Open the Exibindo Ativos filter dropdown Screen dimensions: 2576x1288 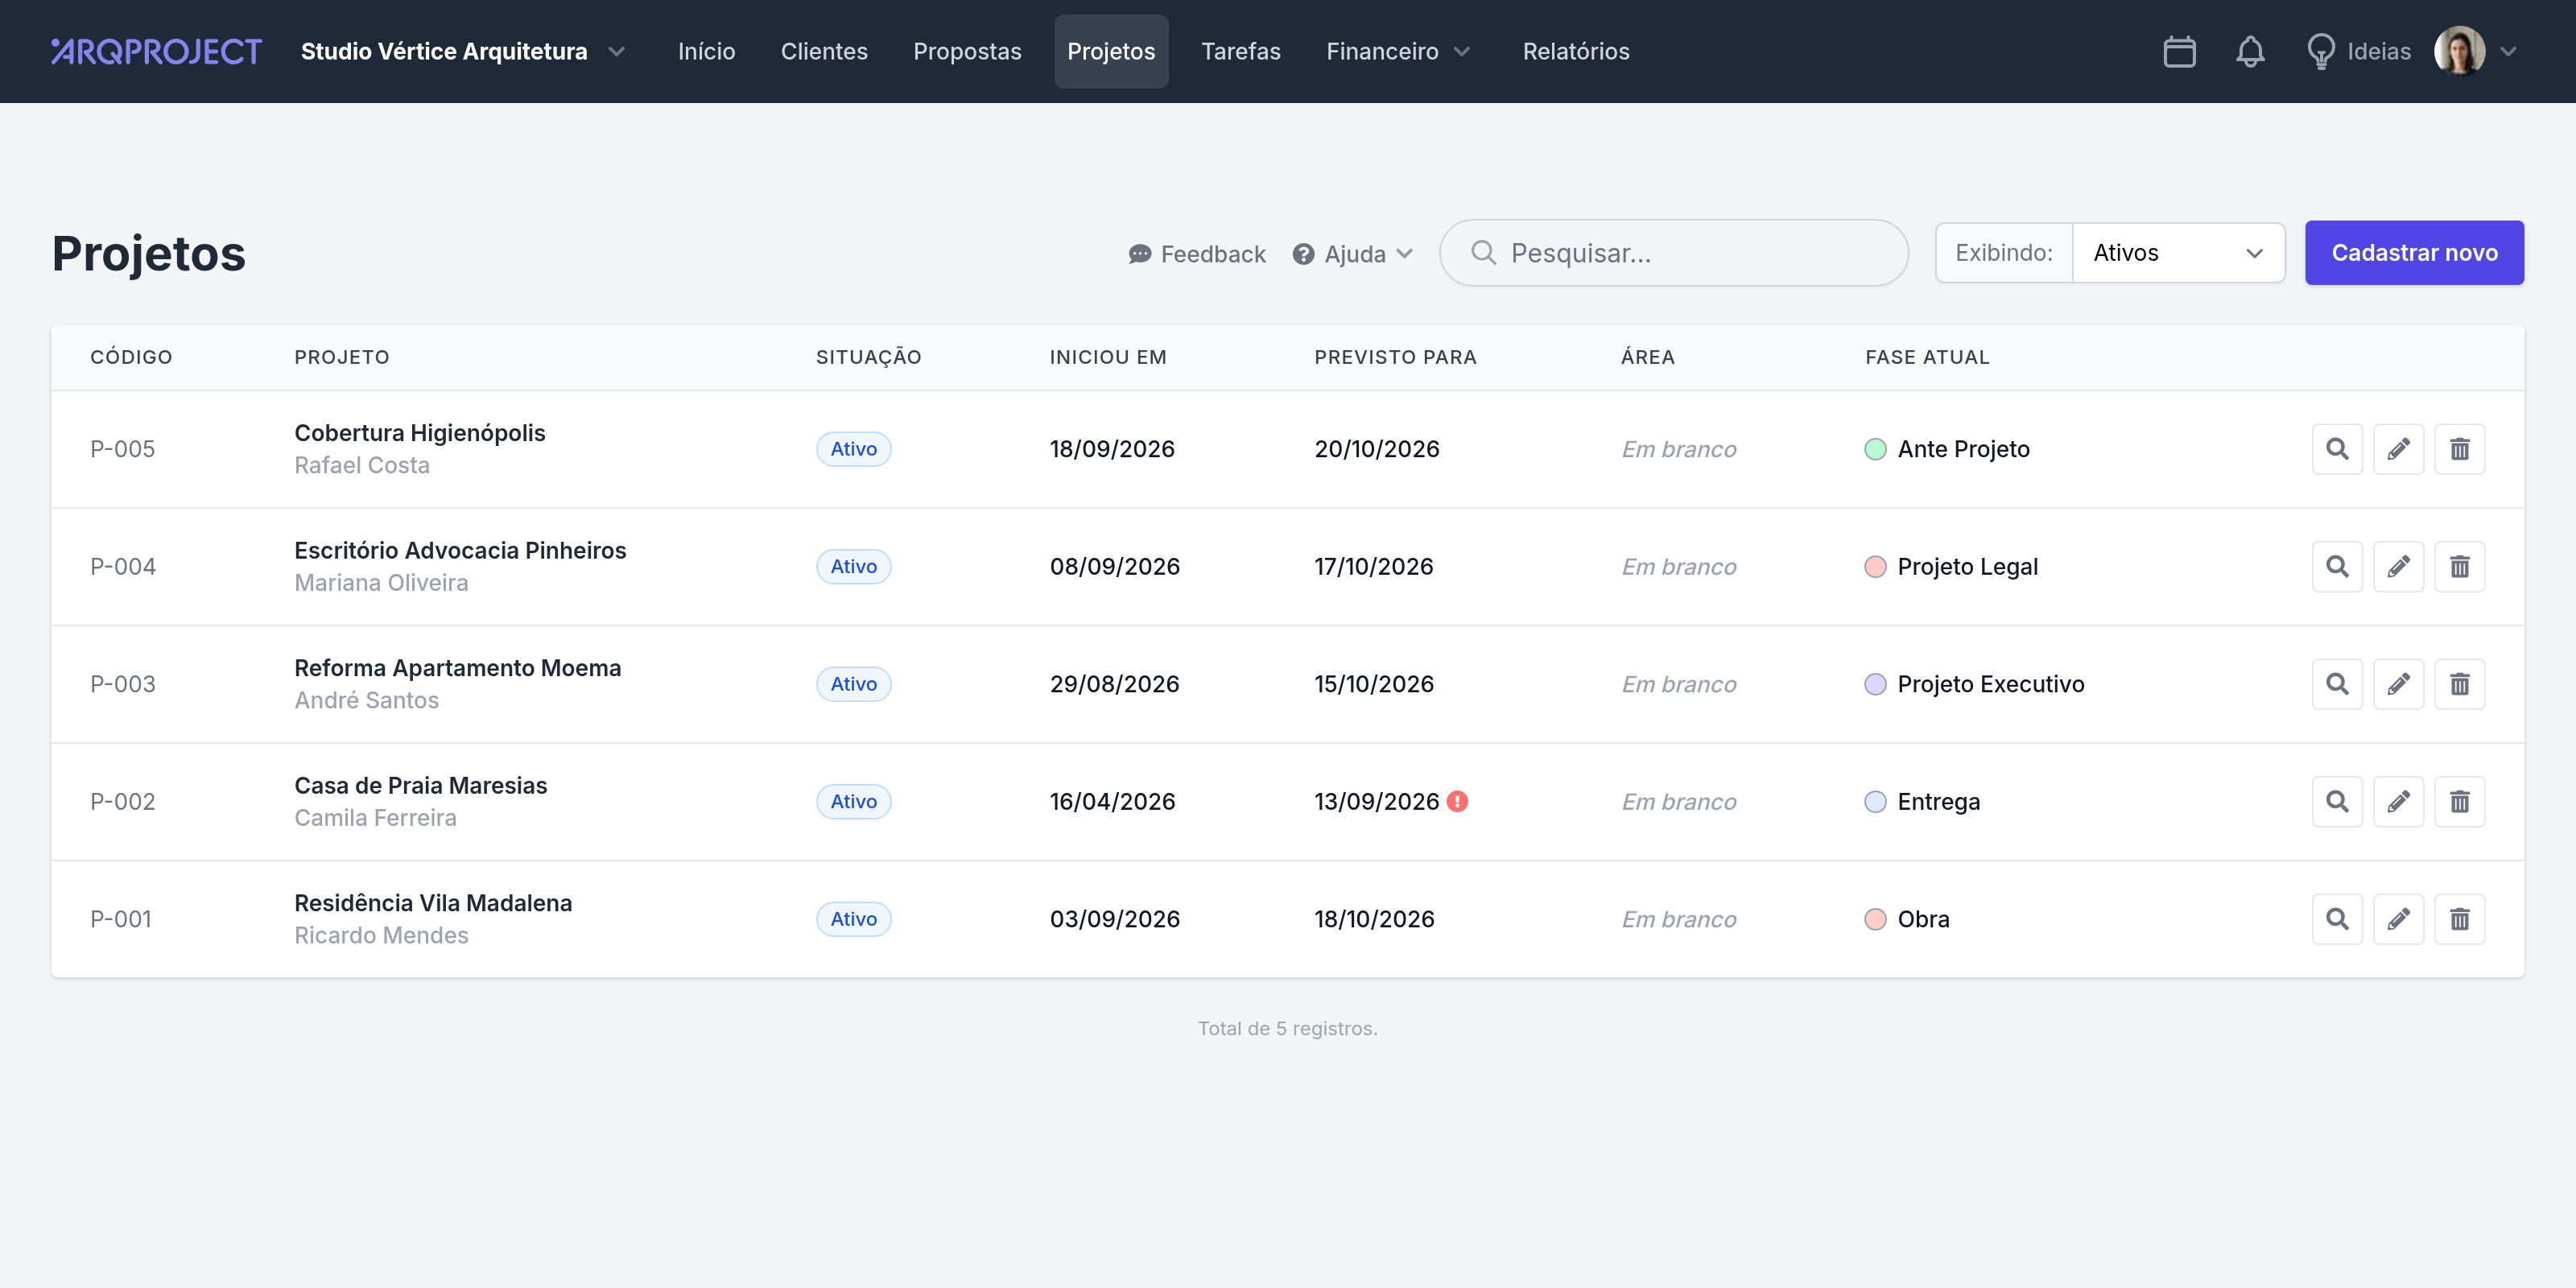[2178, 253]
